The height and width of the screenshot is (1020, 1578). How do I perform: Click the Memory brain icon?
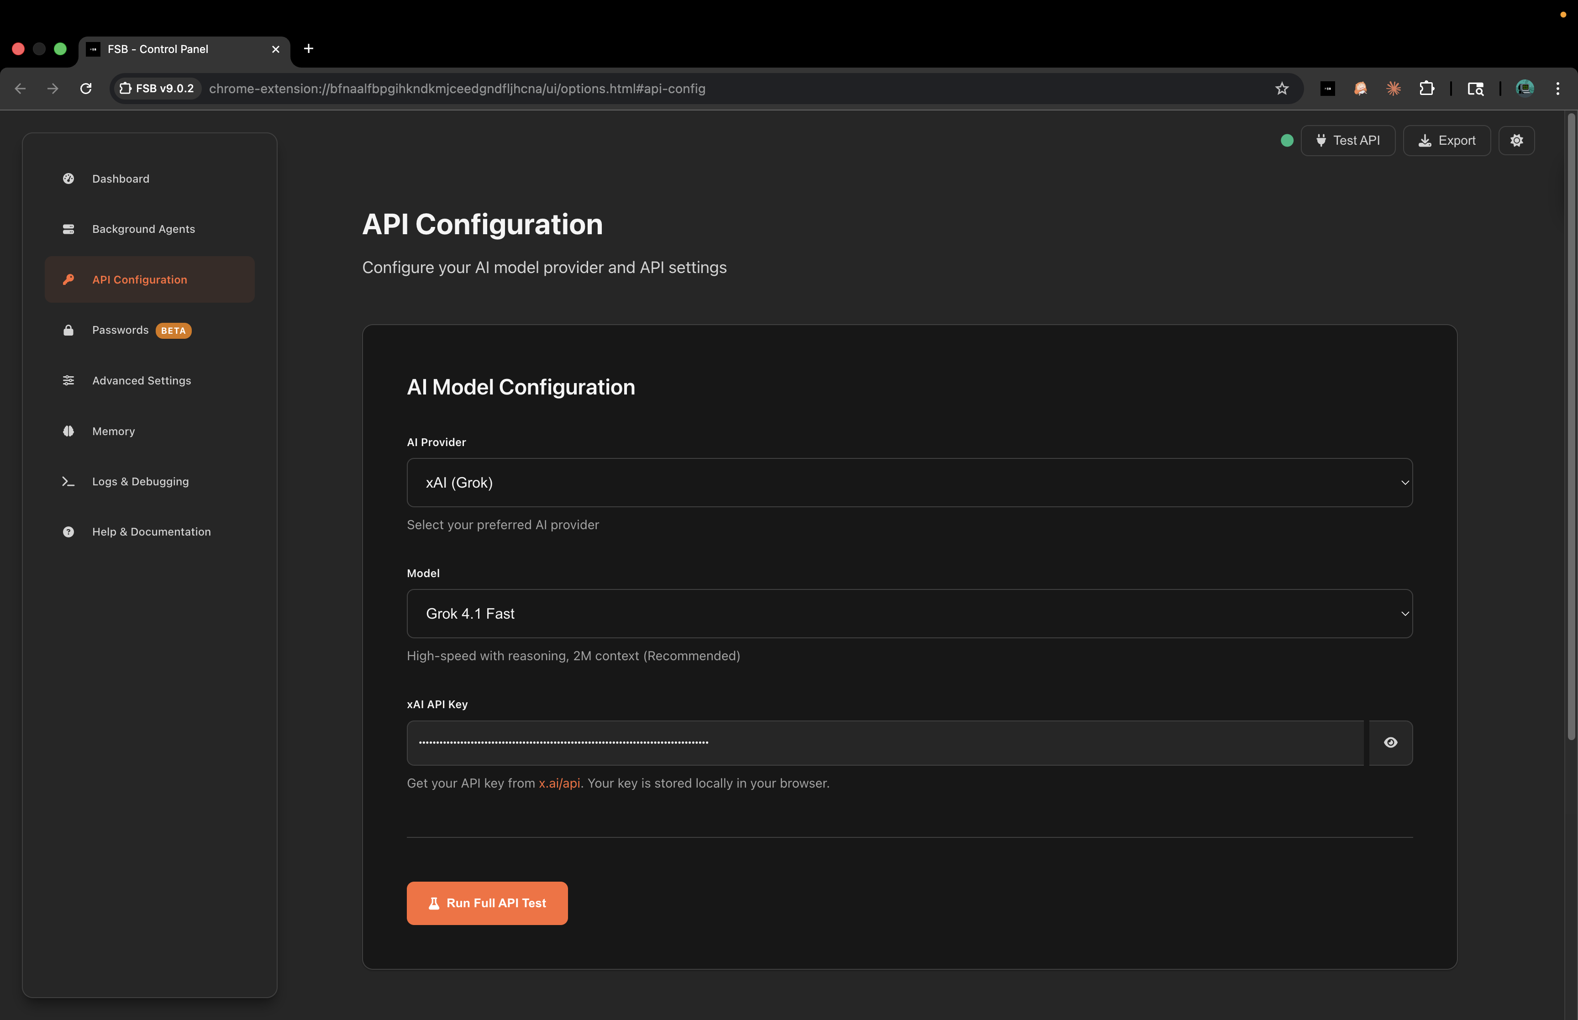[x=68, y=431]
